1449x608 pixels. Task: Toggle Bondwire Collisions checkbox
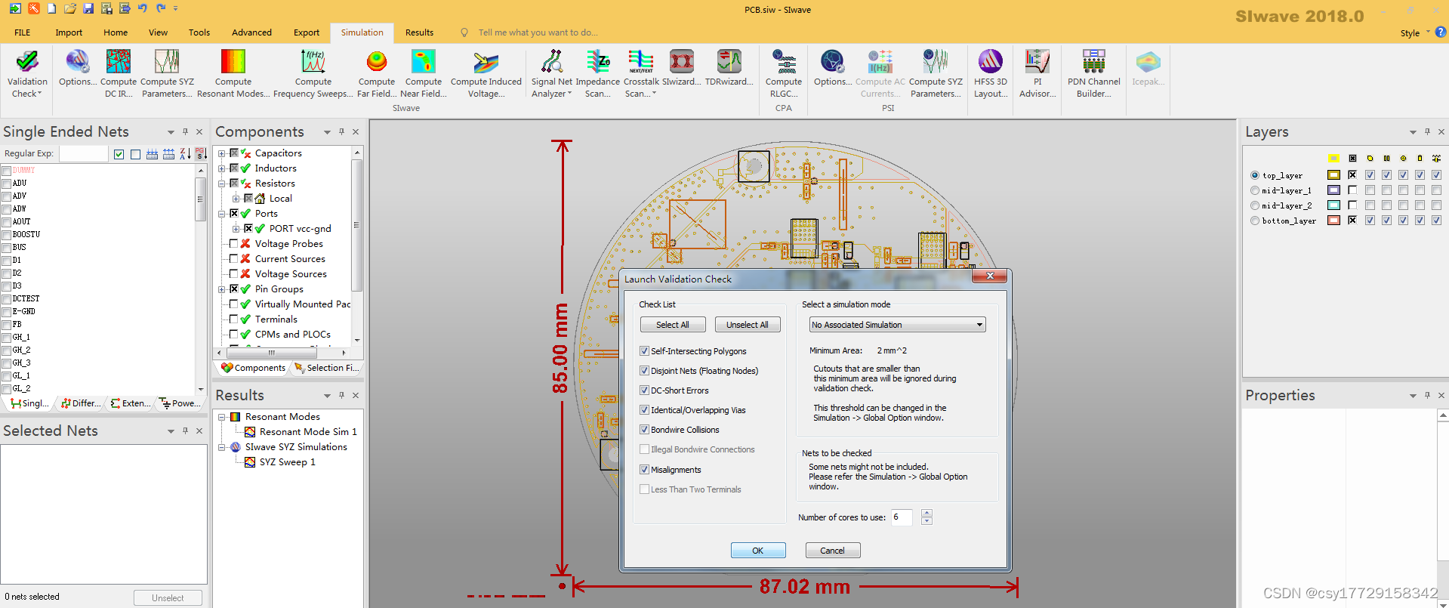644,430
